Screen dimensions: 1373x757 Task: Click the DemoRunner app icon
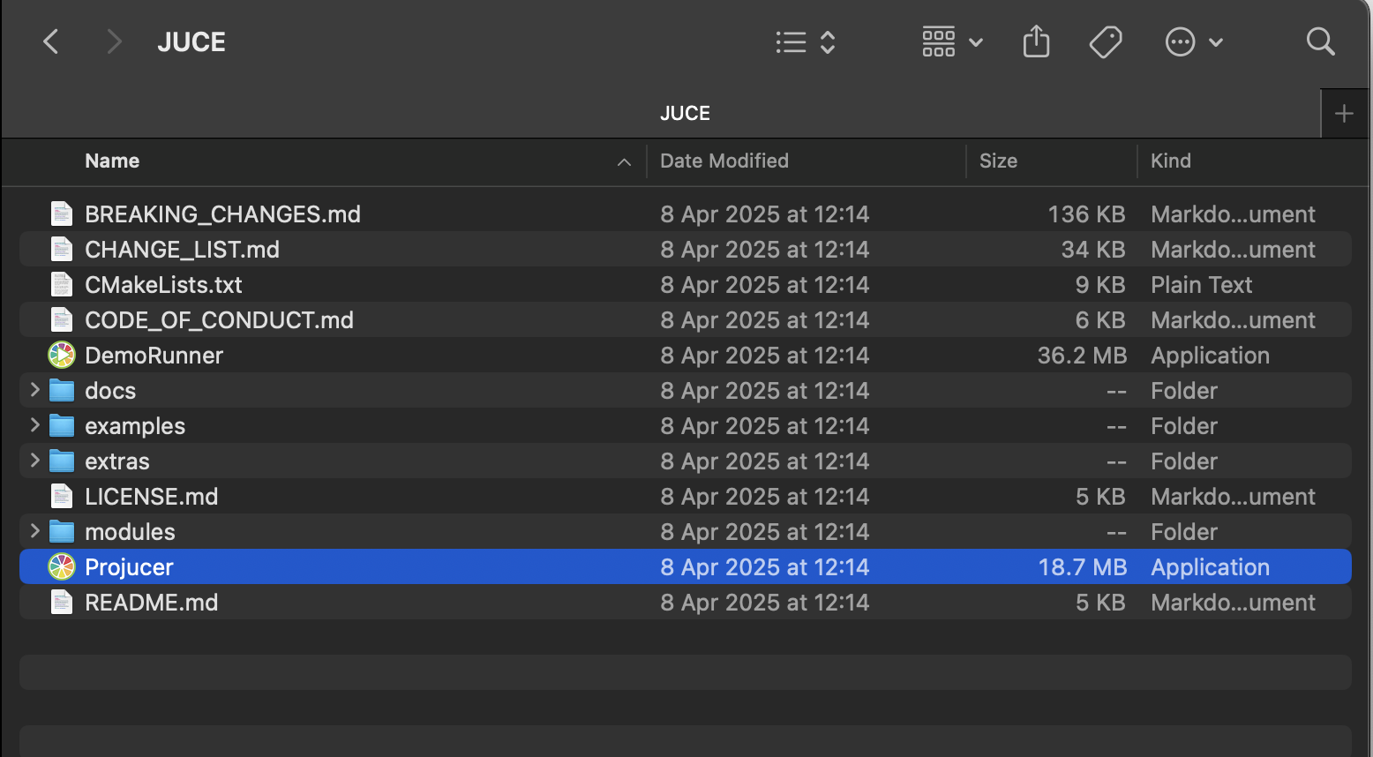point(62,355)
